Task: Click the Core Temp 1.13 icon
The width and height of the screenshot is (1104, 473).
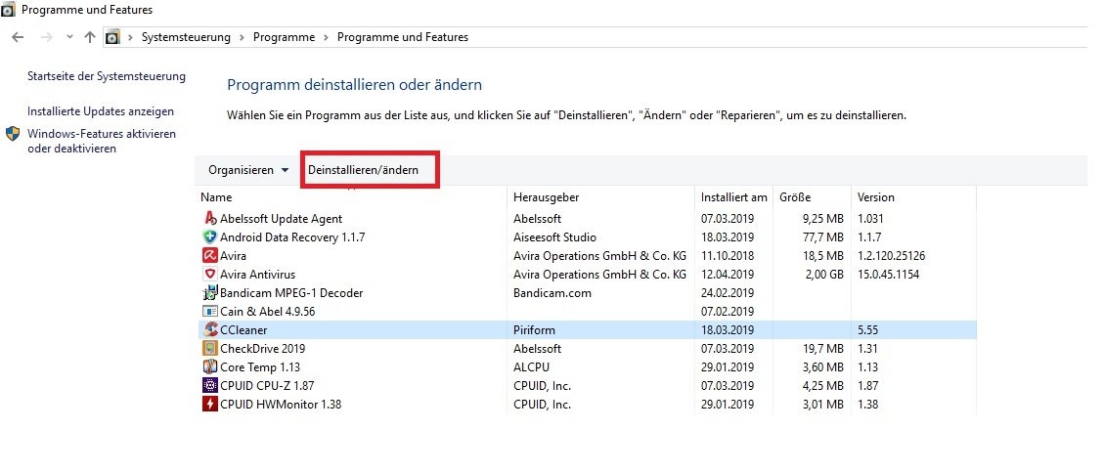Action: pos(209,366)
